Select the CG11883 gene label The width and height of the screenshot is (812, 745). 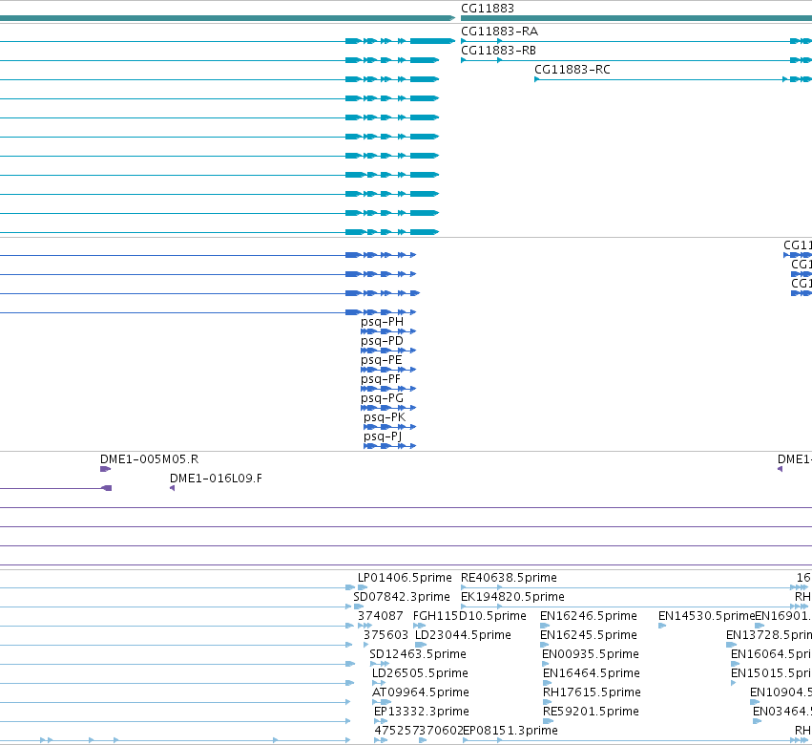(x=488, y=9)
